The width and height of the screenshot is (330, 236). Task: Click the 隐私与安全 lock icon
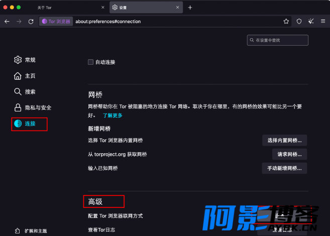point(18,107)
